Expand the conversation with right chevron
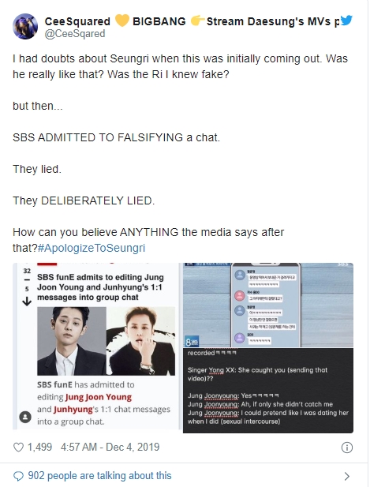 pos(347,476)
